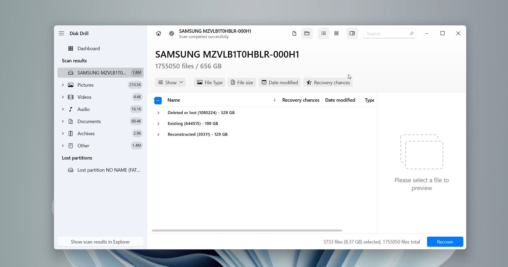508x267 pixels.
Task: Select Documents in scan results sidebar
Action: [x=89, y=121]
